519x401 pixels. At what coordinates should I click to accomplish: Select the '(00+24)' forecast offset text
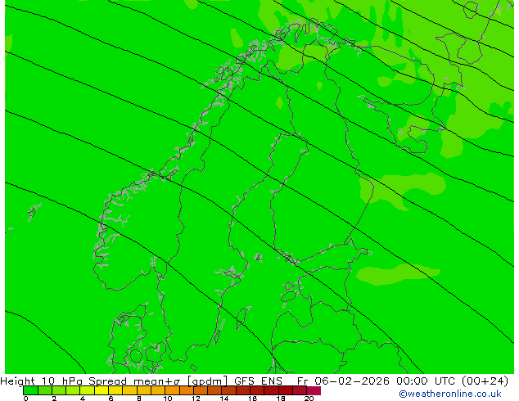coord(485,381)
